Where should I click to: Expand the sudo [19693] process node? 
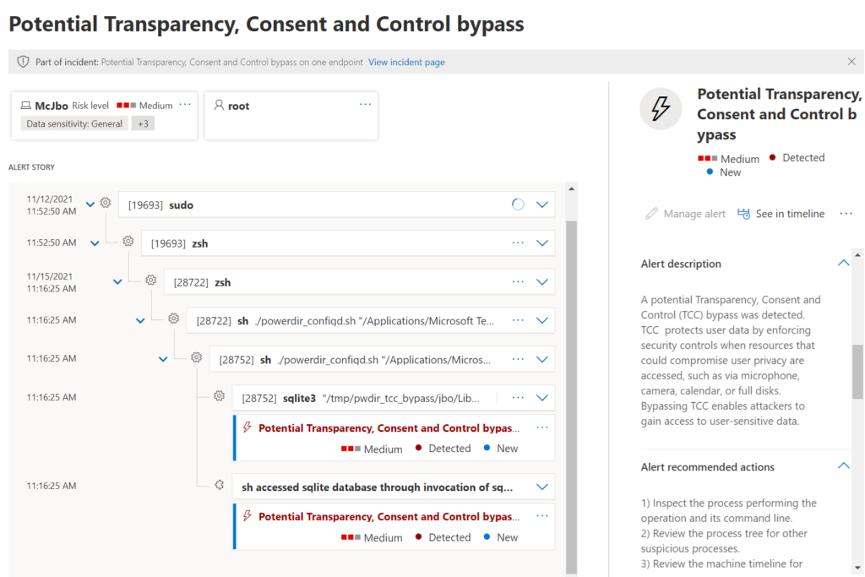(x=541, y=204)
